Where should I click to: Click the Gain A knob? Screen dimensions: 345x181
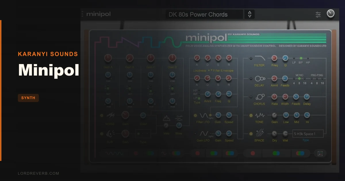[108, 58]
